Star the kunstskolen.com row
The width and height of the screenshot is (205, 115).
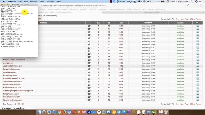click(89, 75)
